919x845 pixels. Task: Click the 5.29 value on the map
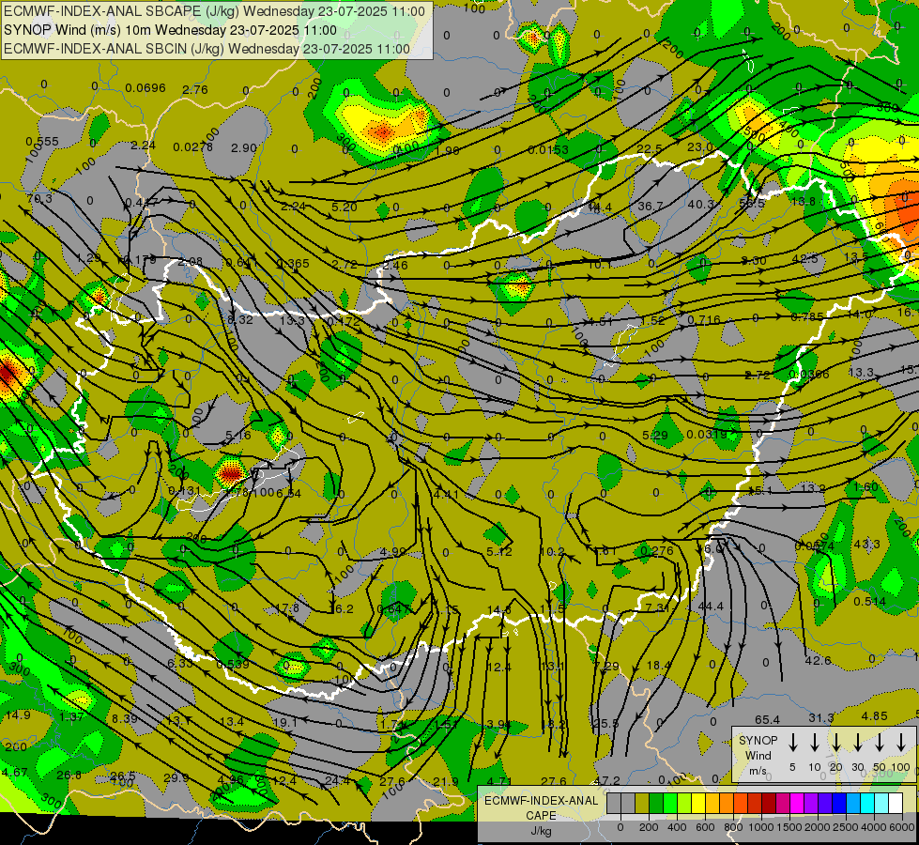[655, 435]
